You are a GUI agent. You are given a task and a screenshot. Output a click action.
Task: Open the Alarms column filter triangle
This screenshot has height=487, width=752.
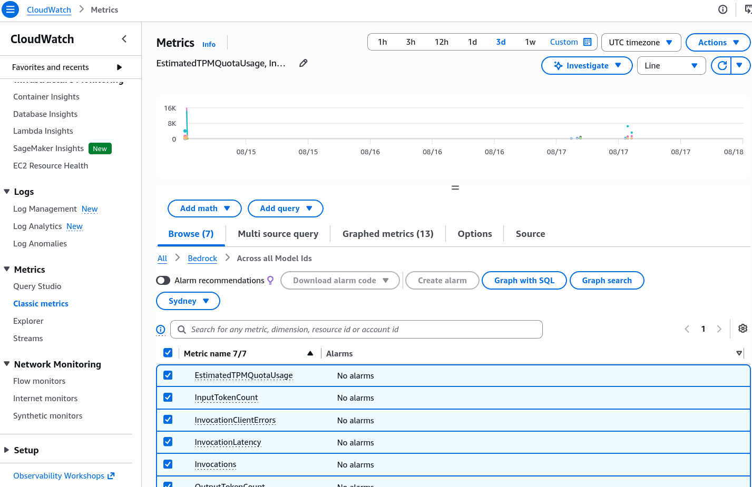tap(739, 353)
